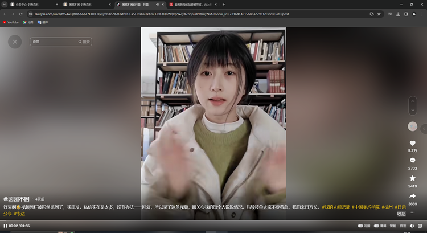The height and width of the screenshot is (233, 427).
Task: Click the 搜索 search button
Action: click(x=84, y=42)
